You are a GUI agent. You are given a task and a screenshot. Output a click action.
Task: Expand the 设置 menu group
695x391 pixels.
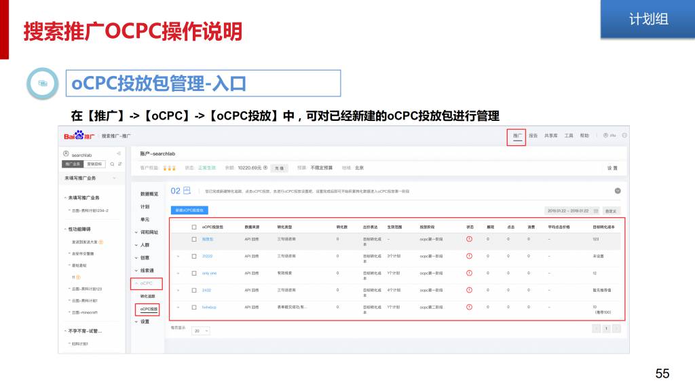pos(143,322)
